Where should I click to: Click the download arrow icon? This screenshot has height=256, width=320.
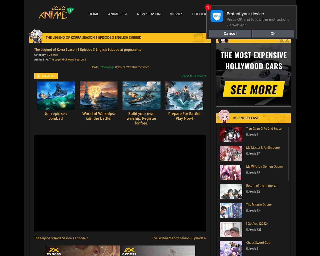[38, 76]
